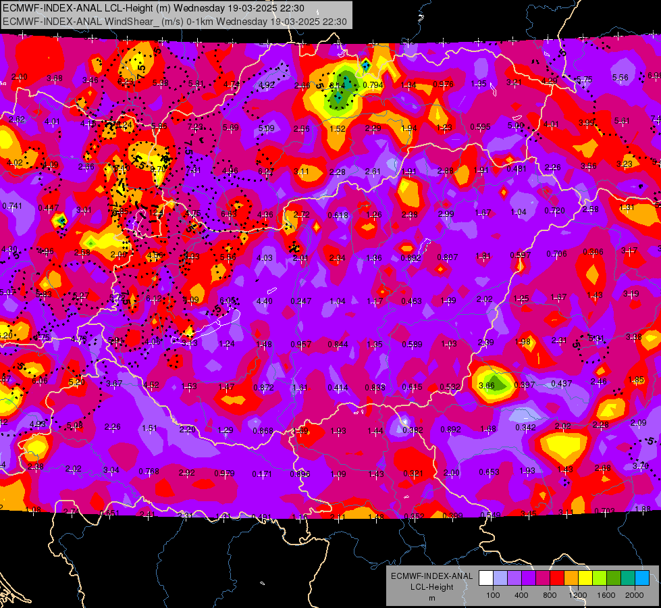The width and height of the screenshot is (661, 608).
Task: Click the wind shear value 0.979
Action: click(x=224, y=473)
